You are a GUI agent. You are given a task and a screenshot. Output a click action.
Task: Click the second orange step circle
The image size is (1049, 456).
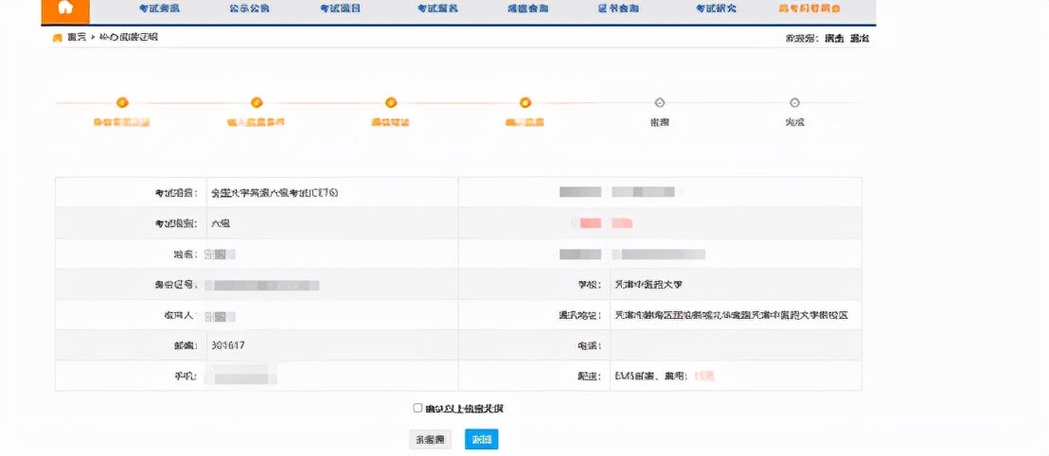point(257,102)
